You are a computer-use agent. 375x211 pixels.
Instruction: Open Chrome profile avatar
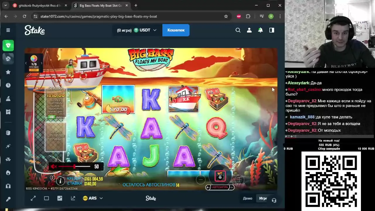(x=271, y=16)
